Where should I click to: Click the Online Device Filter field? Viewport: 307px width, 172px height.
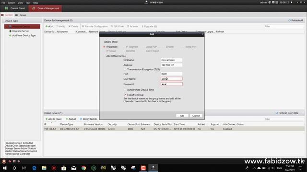[283, 119]
